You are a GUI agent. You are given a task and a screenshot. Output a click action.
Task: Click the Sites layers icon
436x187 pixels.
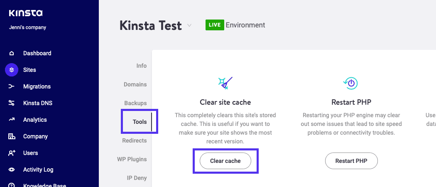point(12,70)
